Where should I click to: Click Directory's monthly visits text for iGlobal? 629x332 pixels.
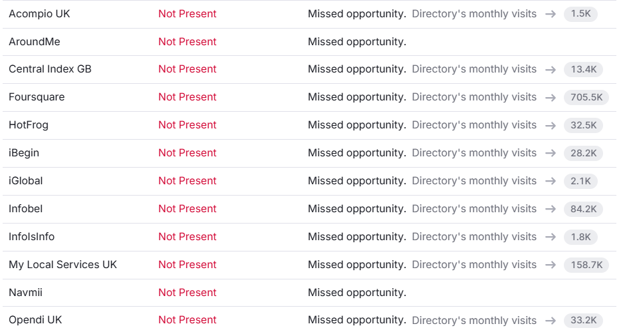click(474, 181)
